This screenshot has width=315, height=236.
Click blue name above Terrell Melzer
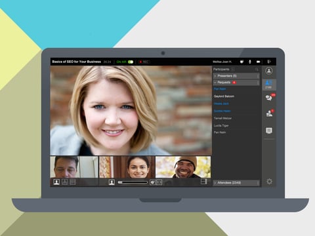[x=222, y=111]
